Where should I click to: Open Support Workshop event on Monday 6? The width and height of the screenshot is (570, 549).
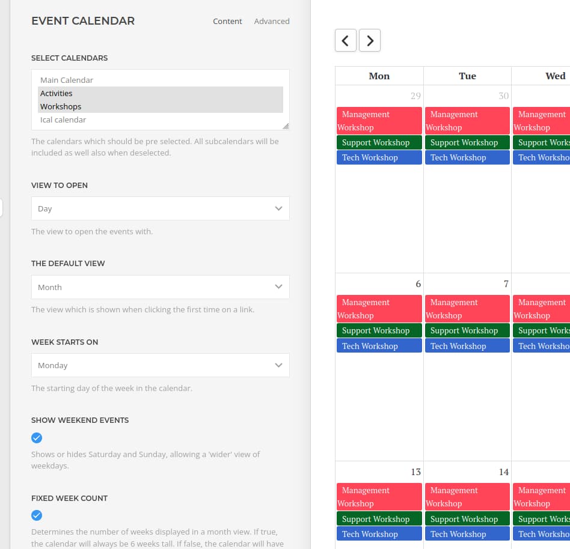379,330
